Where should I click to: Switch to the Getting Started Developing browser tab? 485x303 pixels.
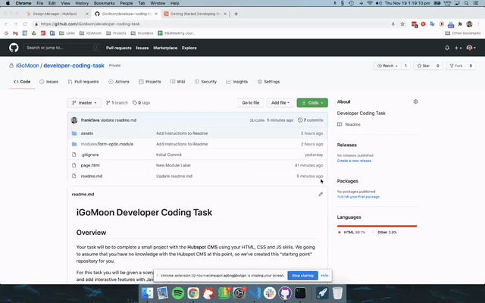[195, 14]
